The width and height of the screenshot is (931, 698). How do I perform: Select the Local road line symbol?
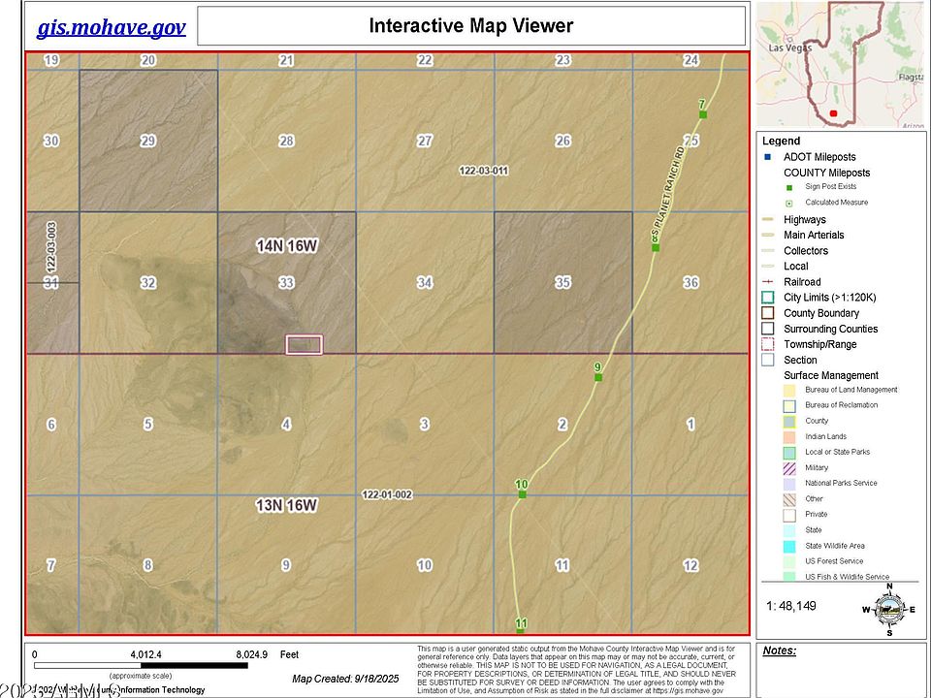pyautogui.click(x=768, y=267)
